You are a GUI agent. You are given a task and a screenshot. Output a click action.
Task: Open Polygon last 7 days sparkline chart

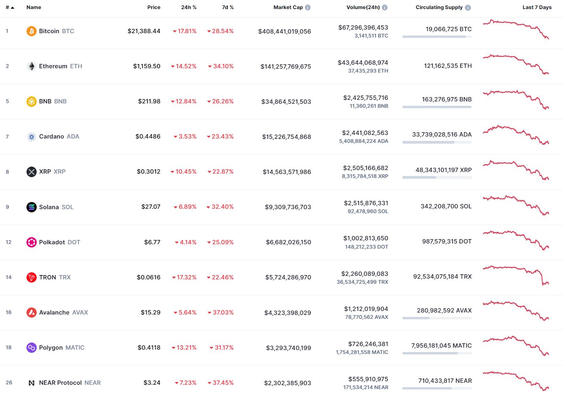(x=516, y=346)
